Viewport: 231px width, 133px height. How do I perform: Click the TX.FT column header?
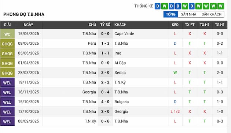[x=190, y=25]
